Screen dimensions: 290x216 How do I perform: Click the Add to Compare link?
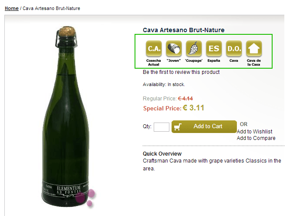(x=256, y=138)
